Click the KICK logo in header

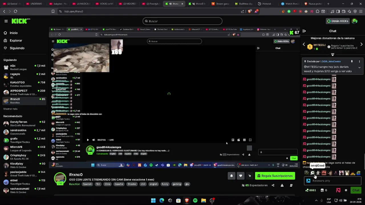pos(21,21)
